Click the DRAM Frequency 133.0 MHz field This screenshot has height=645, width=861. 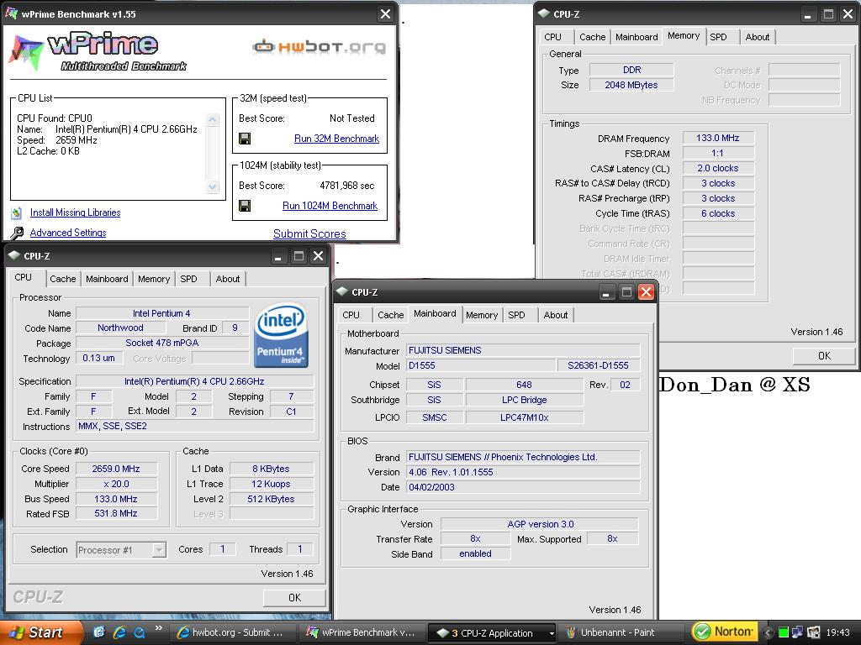click(718, 138)
